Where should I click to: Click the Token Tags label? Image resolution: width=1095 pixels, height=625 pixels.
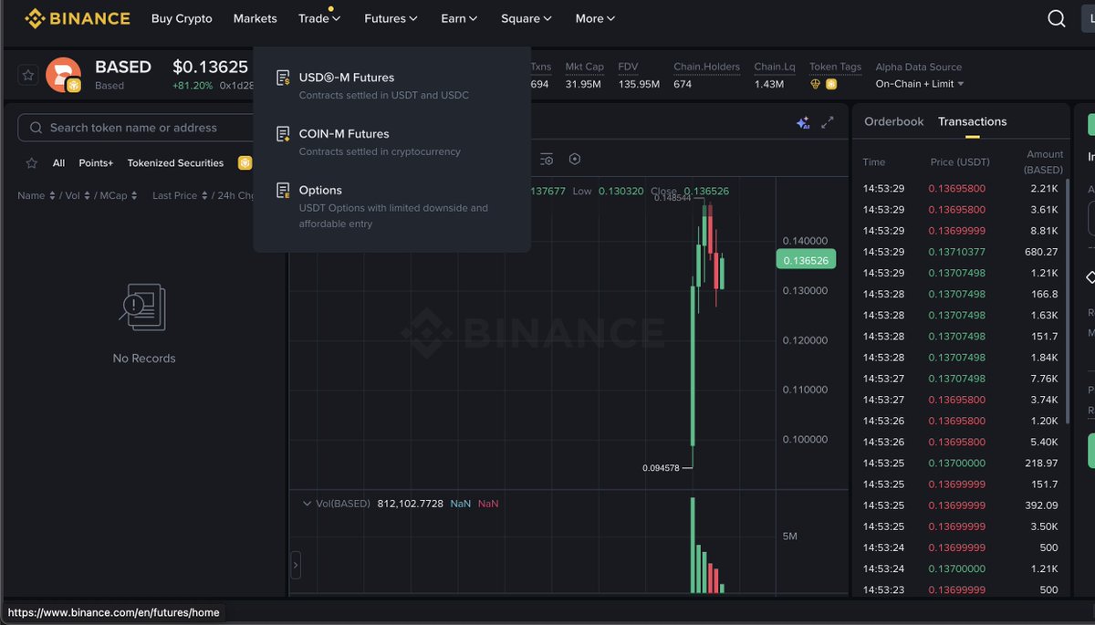tap(835, 67)
